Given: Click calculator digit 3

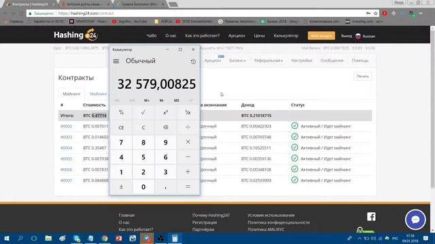Looking at the screenshot, I should [x=165, y=172].
